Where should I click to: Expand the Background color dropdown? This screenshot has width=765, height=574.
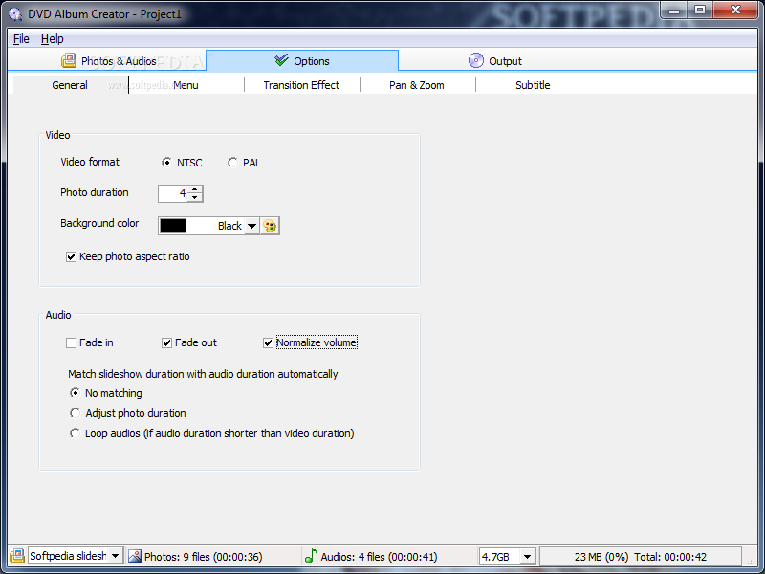click(251, 226)
